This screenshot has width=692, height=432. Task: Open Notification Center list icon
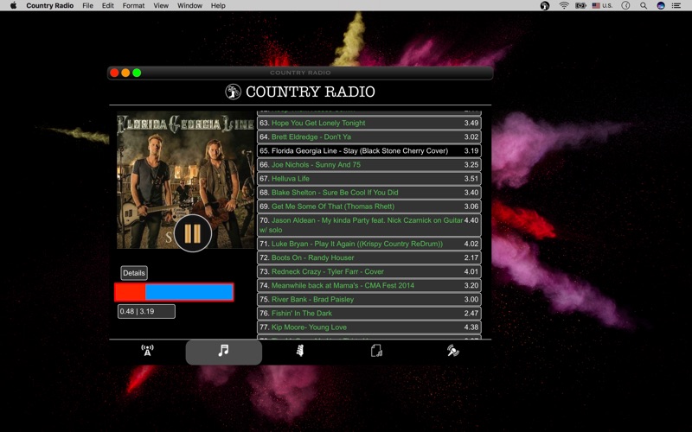tap(676, 6)
